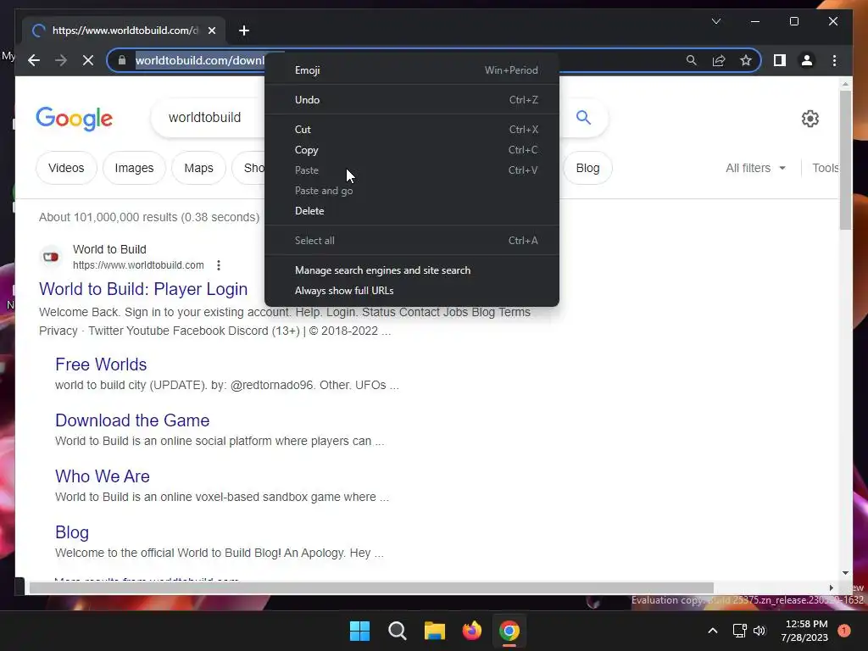The image size is (868, 651).
Task: Open the Free Worlds sitelink
Action: [101, 364]
